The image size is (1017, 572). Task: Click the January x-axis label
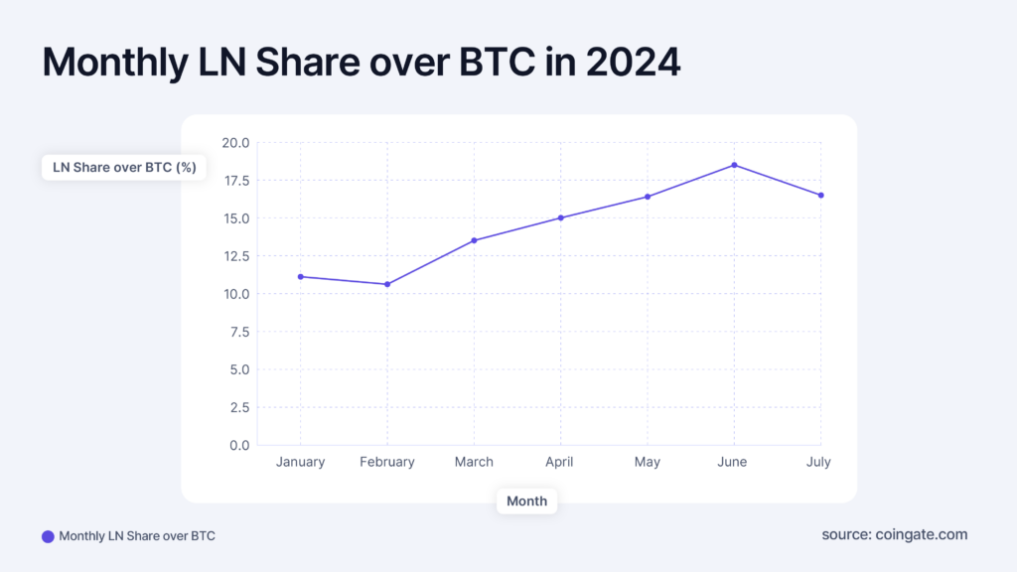300,462
